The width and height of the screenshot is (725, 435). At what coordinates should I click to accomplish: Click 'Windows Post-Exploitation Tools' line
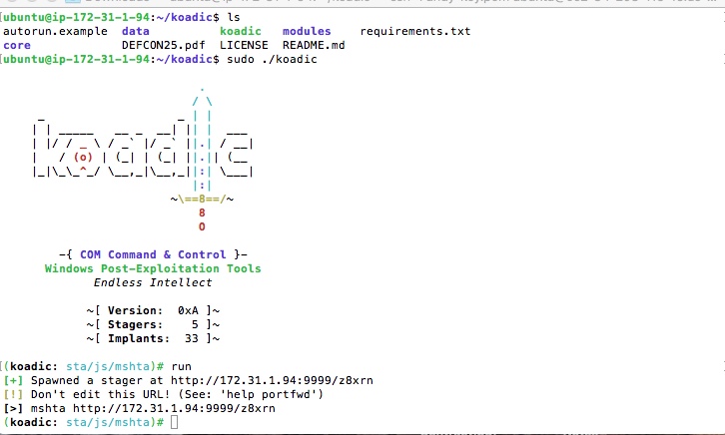coord(153,268)
